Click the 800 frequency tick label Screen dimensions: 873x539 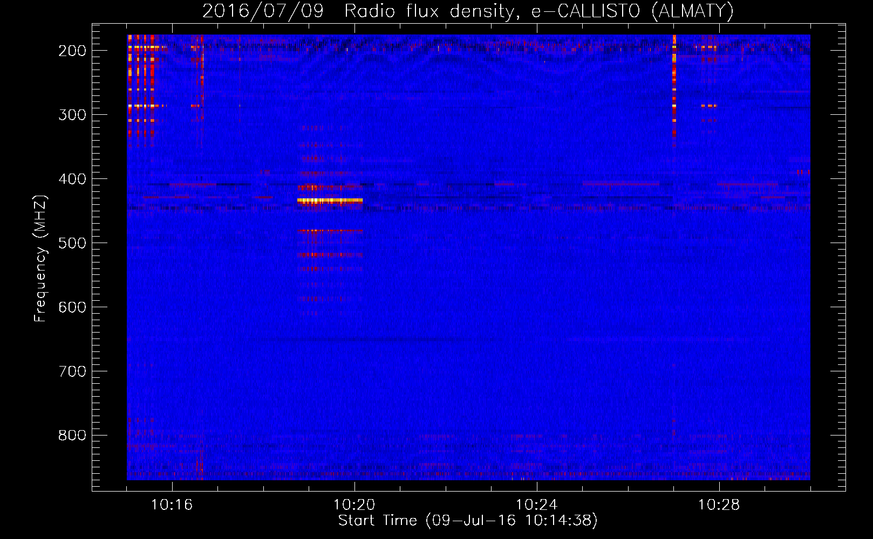[72, 436]
